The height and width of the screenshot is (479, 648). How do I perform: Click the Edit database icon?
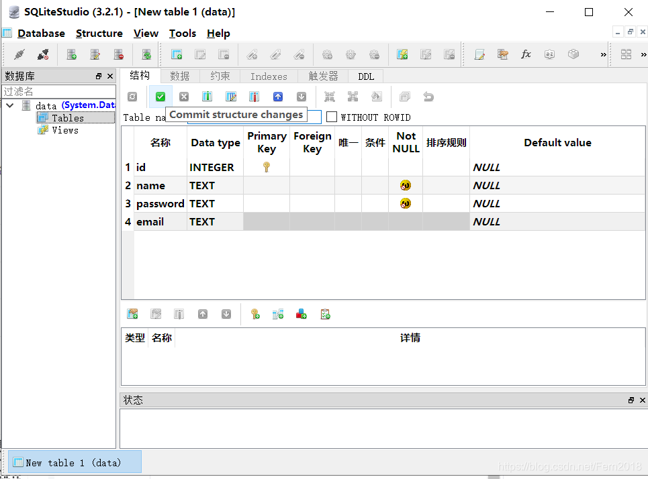[95, 54]
